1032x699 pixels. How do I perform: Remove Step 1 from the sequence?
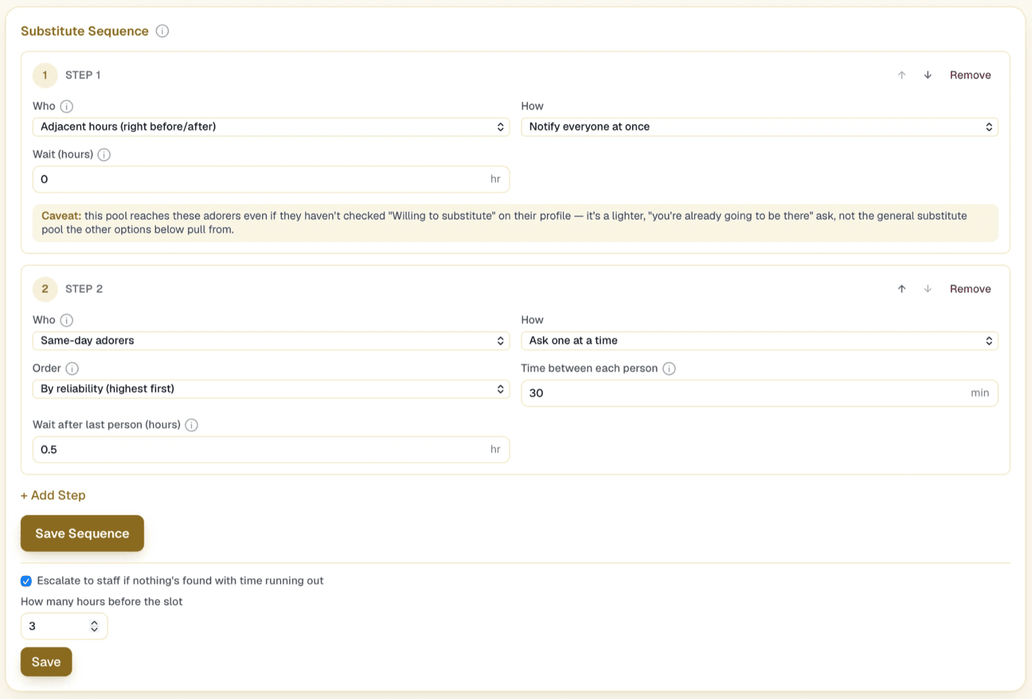(970, 75)
